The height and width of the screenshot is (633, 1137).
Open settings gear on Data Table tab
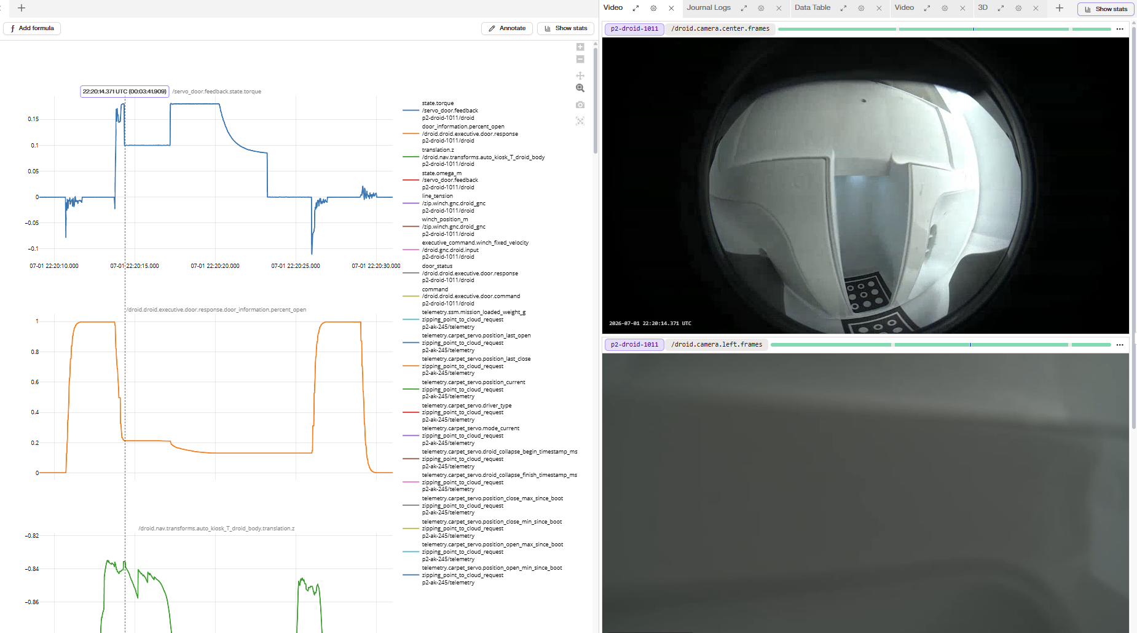coord(861,8)
